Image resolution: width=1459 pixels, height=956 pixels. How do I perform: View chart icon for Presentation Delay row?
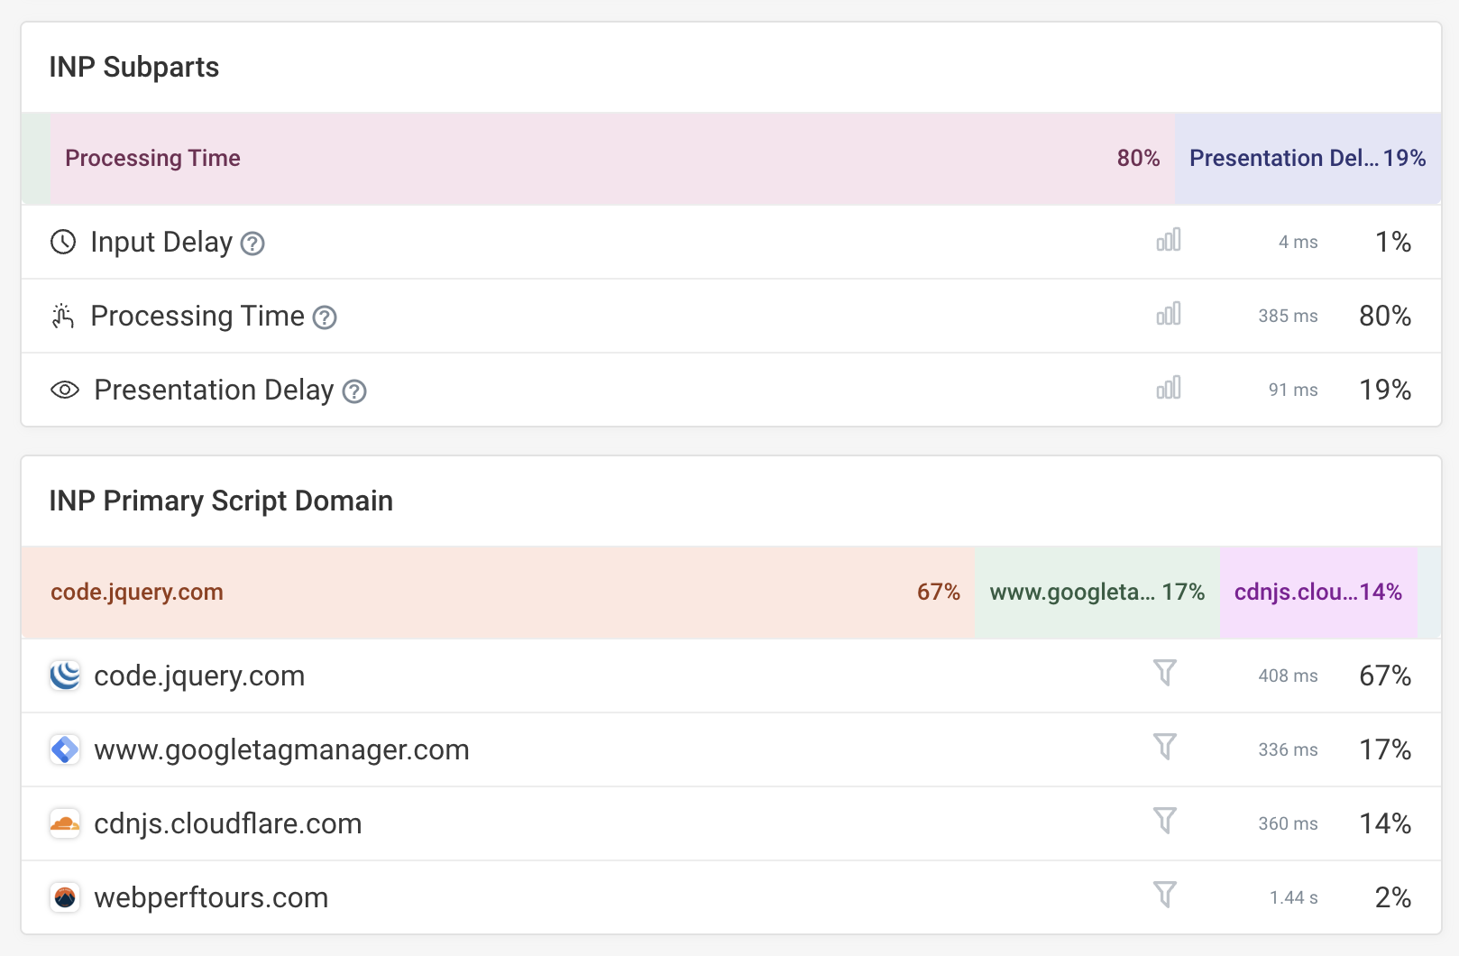pos(1168,389)
